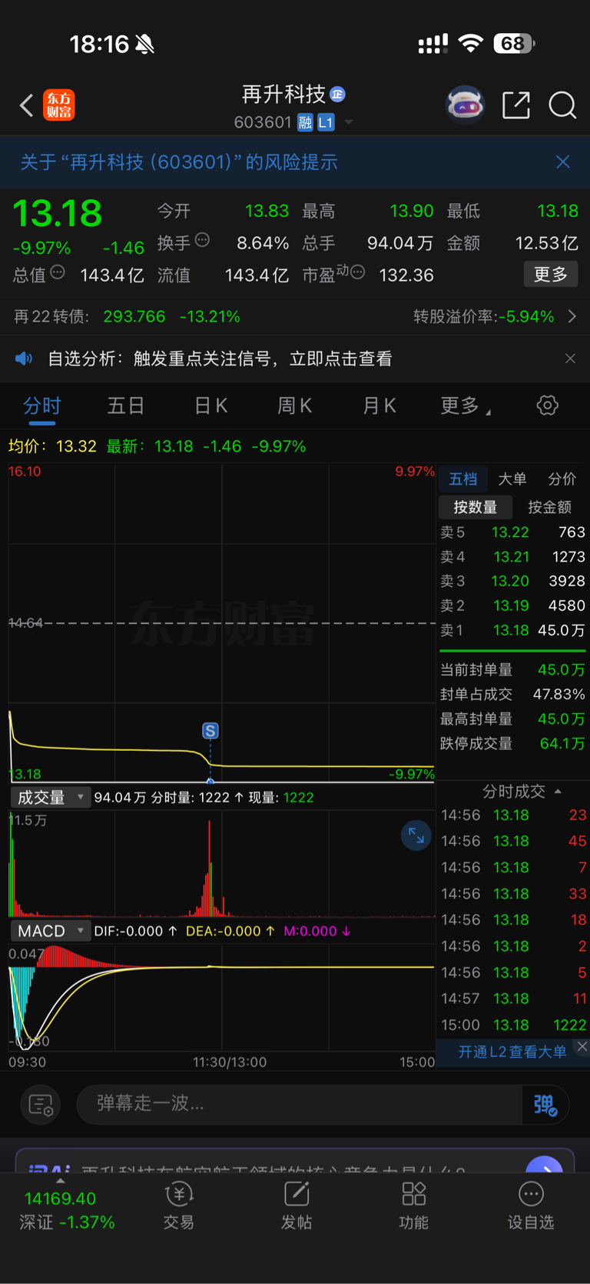Screen dimensions: 590x1284
Task: Tap the S sell marker on chart
Action: click(210, 731)
